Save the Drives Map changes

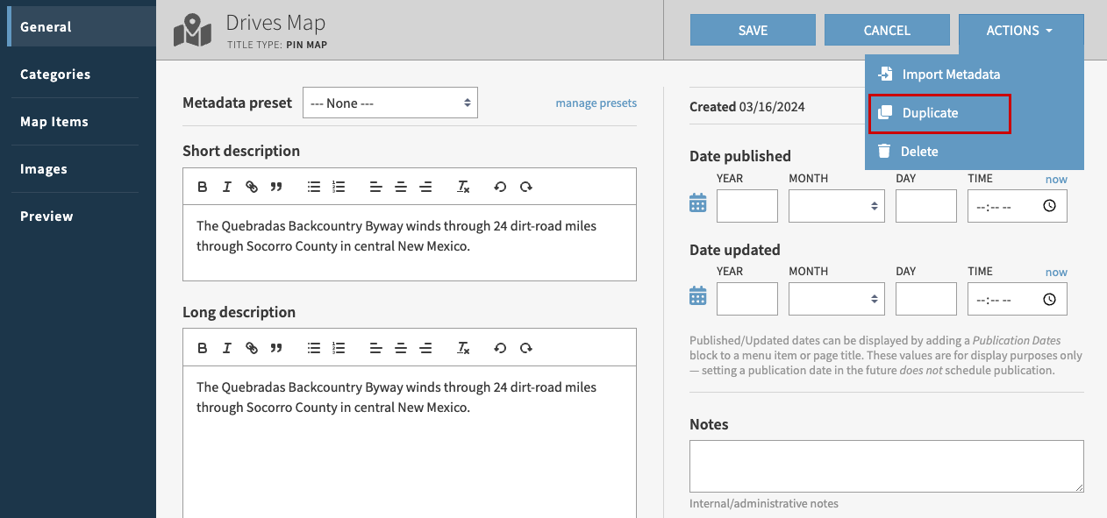[x=752, y=29]
